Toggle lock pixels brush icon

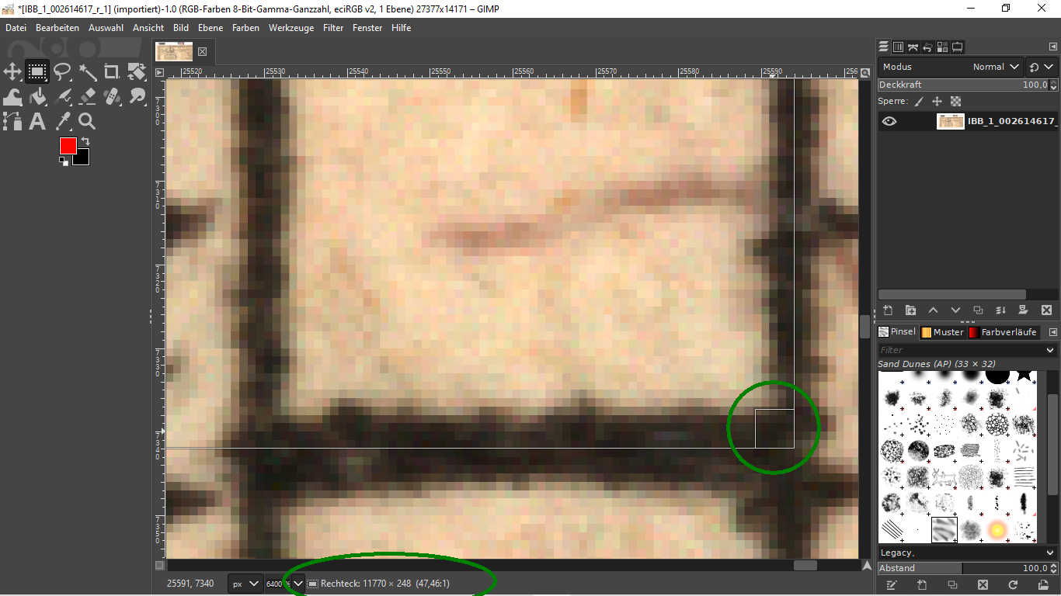[x=919, y=102]
